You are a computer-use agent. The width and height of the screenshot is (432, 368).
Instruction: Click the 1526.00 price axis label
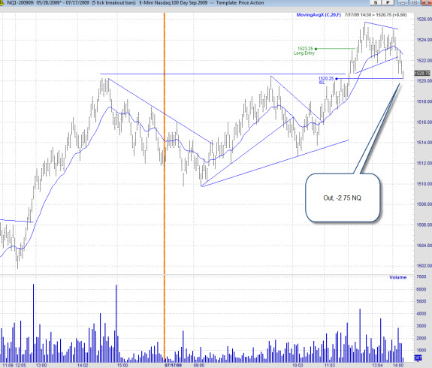[x=424, y=20]
